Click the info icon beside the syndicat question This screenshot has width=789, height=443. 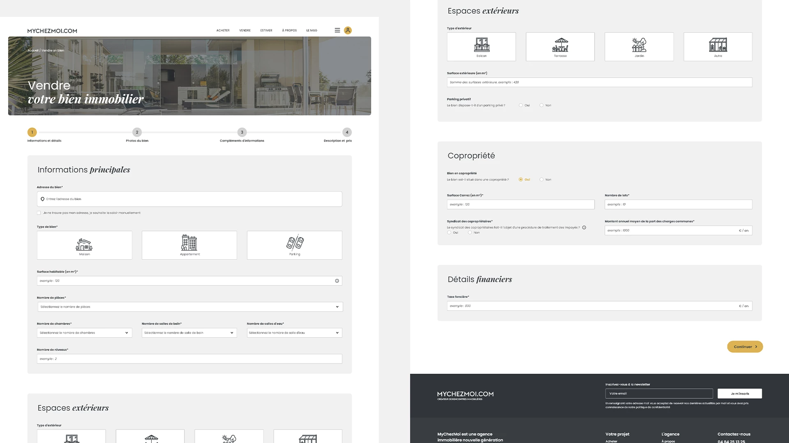click(x=584, y=228)
